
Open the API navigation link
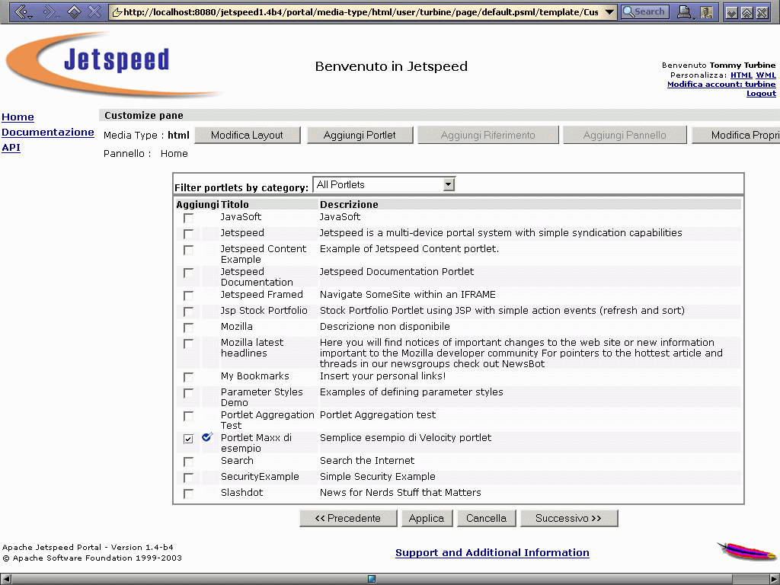point(11,147)
